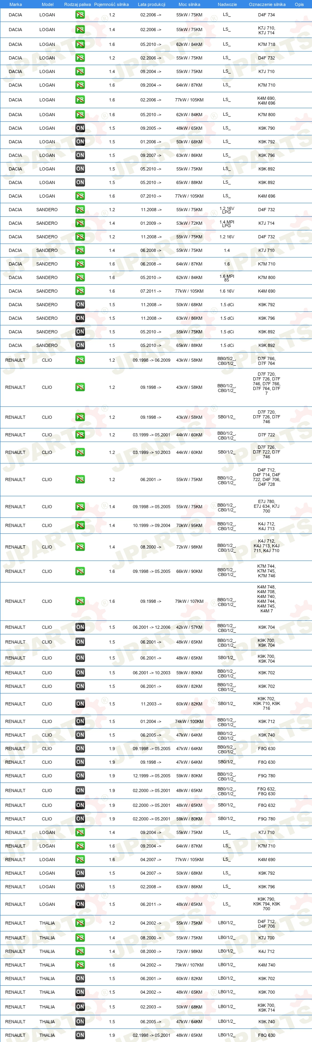The height and width of the screenshot is (1042, 312).
Task: Select diesel icon in Clio 12.1999 -> 05.2005 row
Action: 80,776
